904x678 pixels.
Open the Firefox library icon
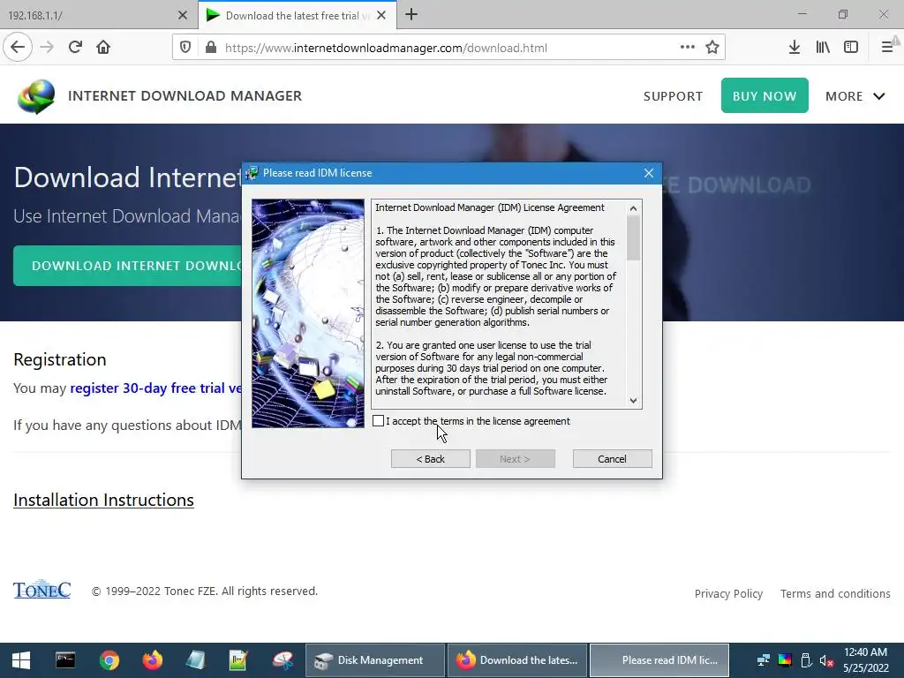click(x=823, y=48)
